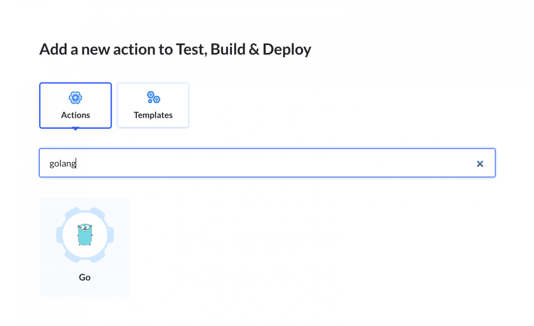Select the Actions tab

[x=75, y=106]
